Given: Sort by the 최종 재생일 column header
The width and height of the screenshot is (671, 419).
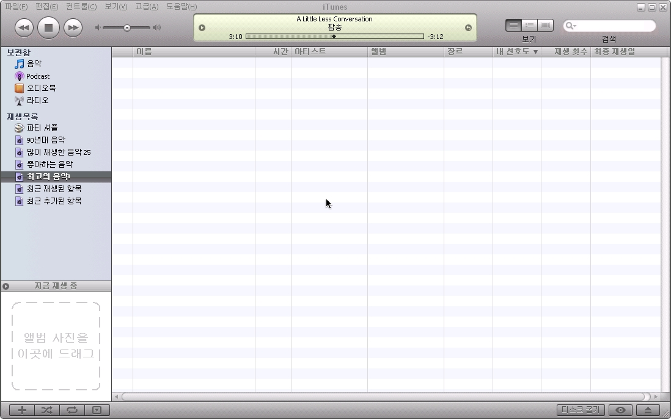Looking at the screenshot, I should [629, 52].
